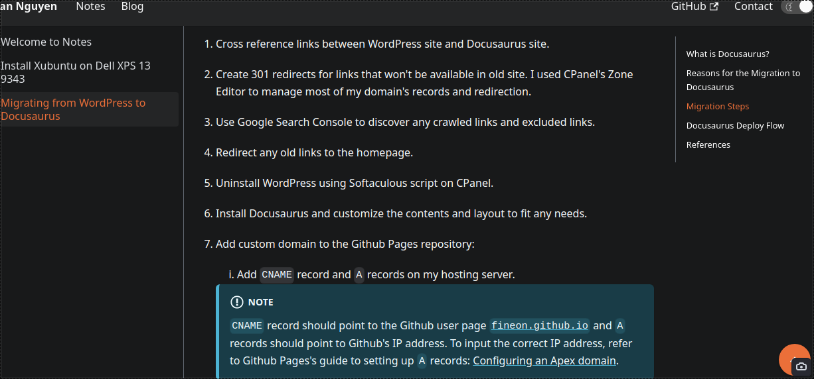Open Install Xubuntu on Dell XPS 13 note
814x379 pixels.
click(x=76, y=72)
